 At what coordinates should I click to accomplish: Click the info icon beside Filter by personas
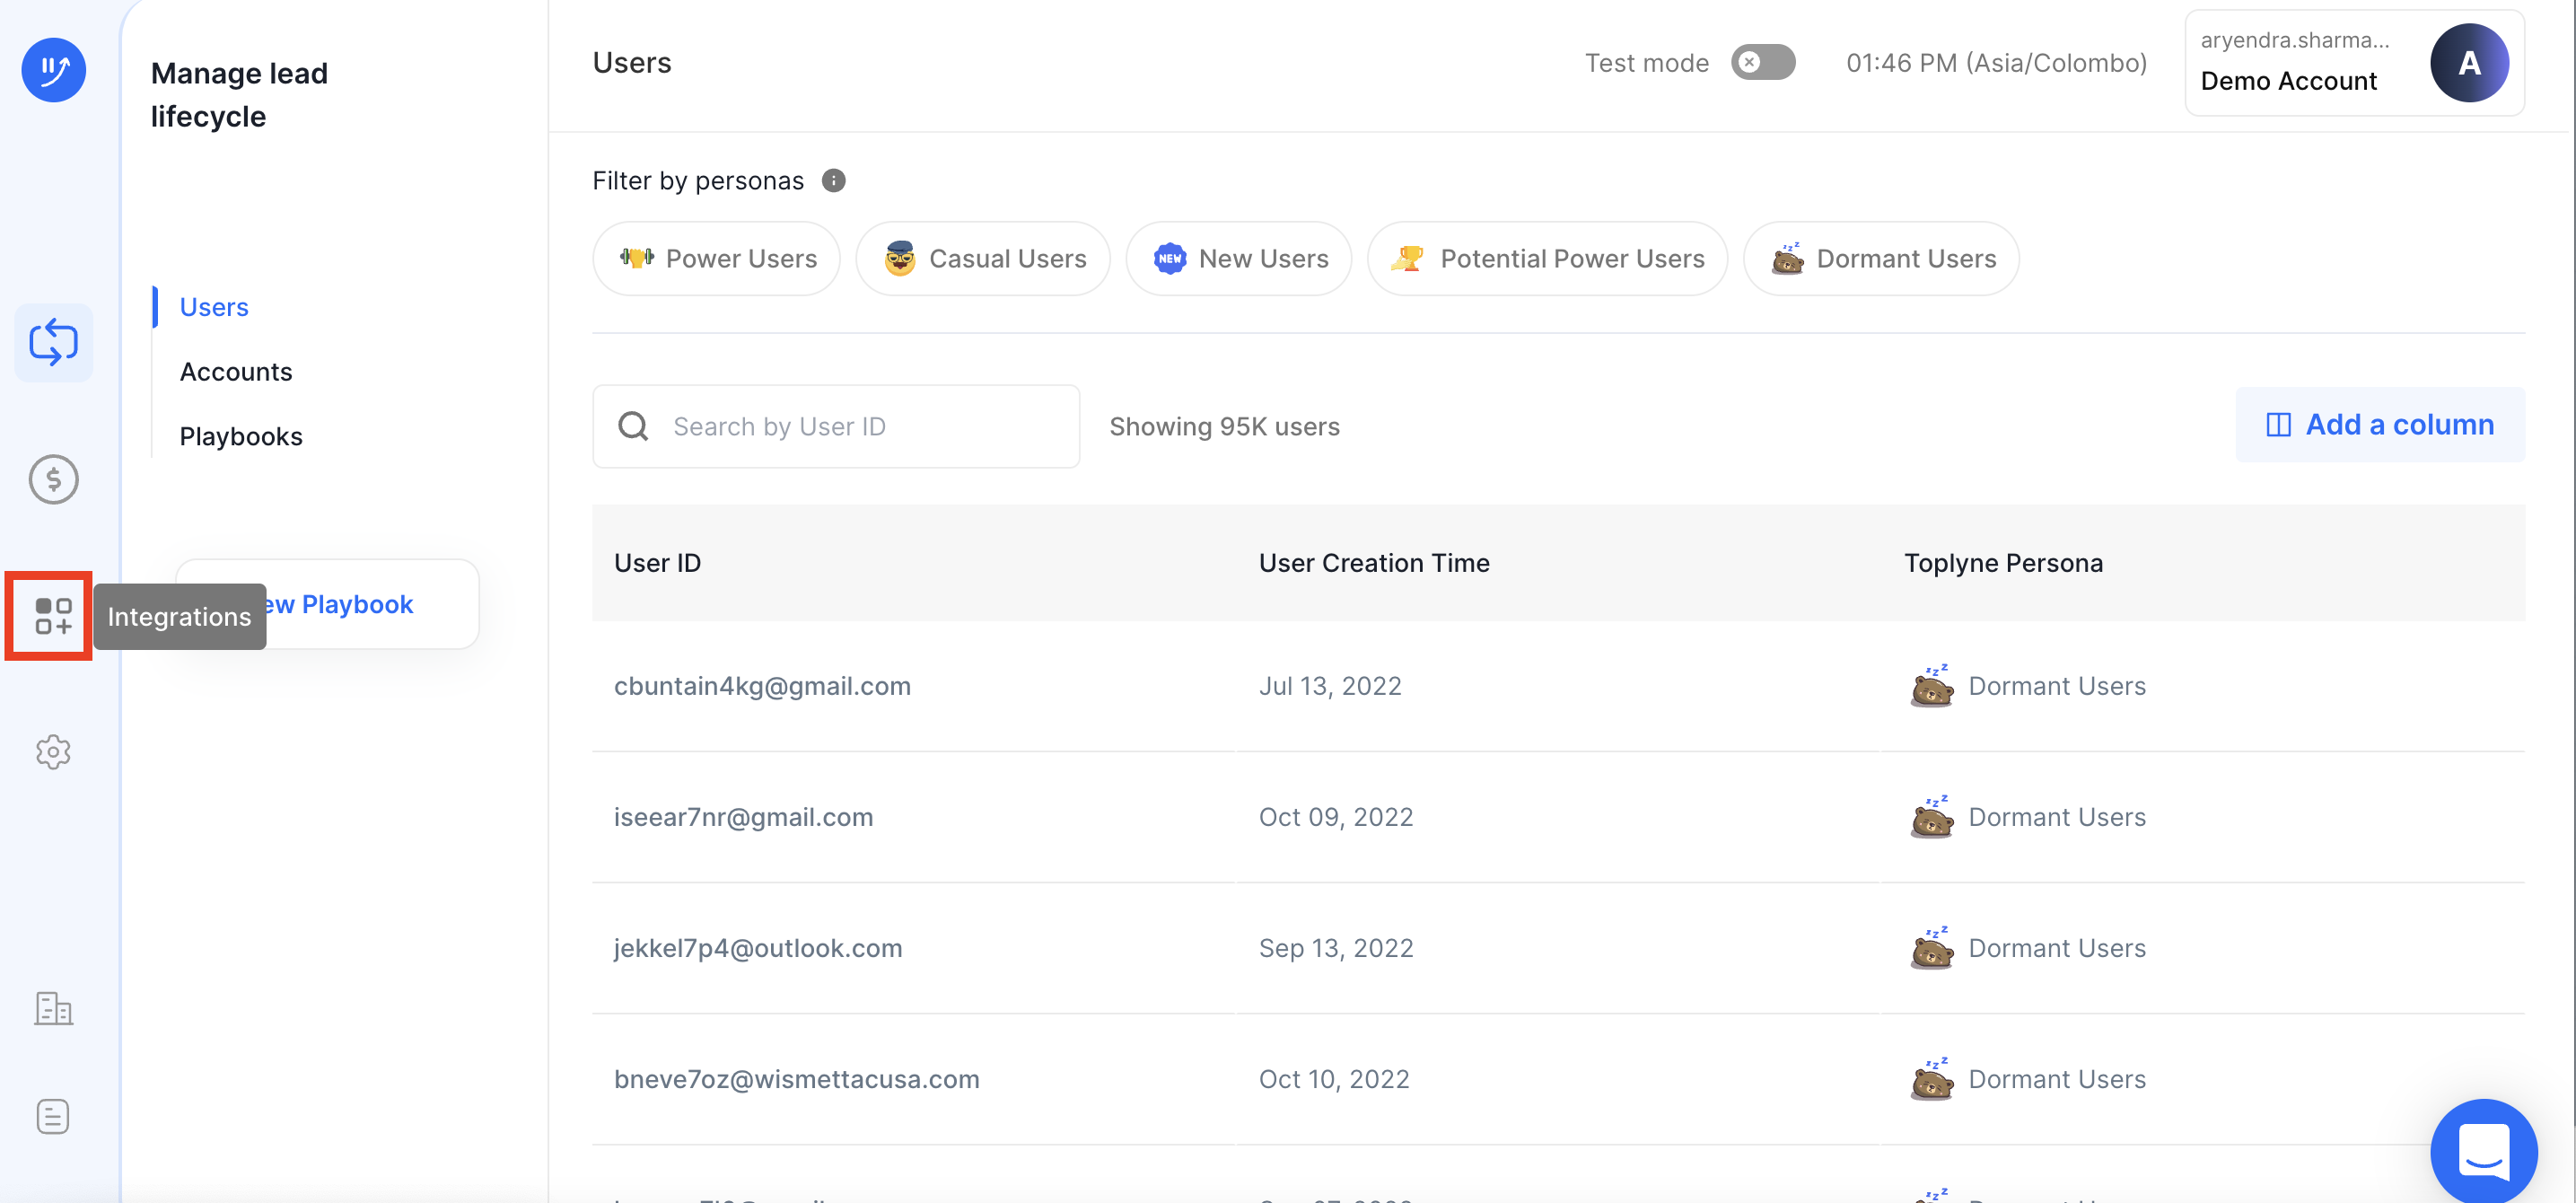point(833,180)
